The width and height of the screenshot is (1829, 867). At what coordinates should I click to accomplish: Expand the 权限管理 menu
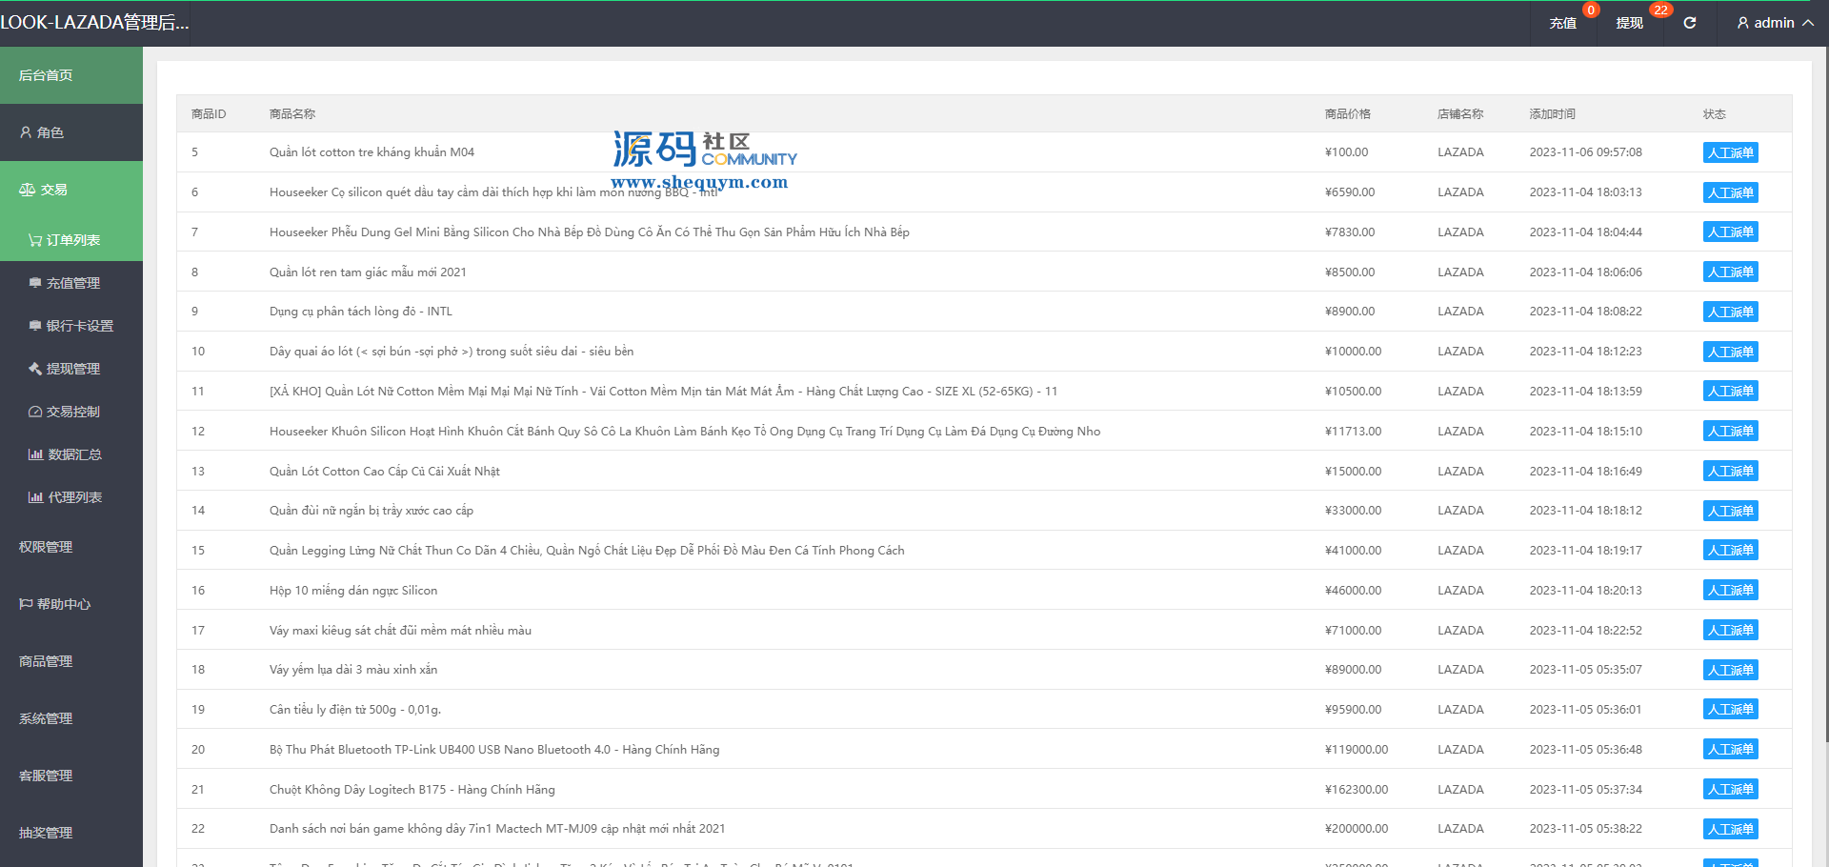point(71,547)
